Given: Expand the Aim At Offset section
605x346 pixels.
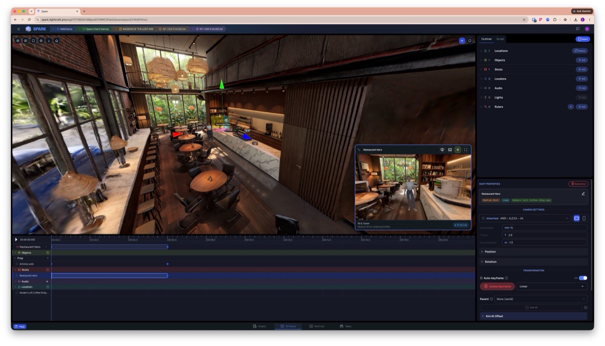Looking at the screenshot, I should tap(533, 316).
